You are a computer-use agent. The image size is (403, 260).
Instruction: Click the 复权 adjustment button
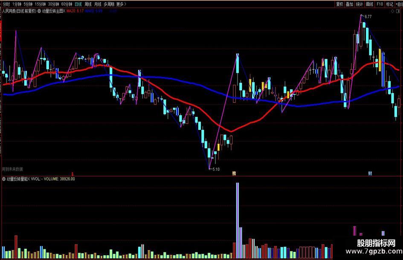[339, 4]
